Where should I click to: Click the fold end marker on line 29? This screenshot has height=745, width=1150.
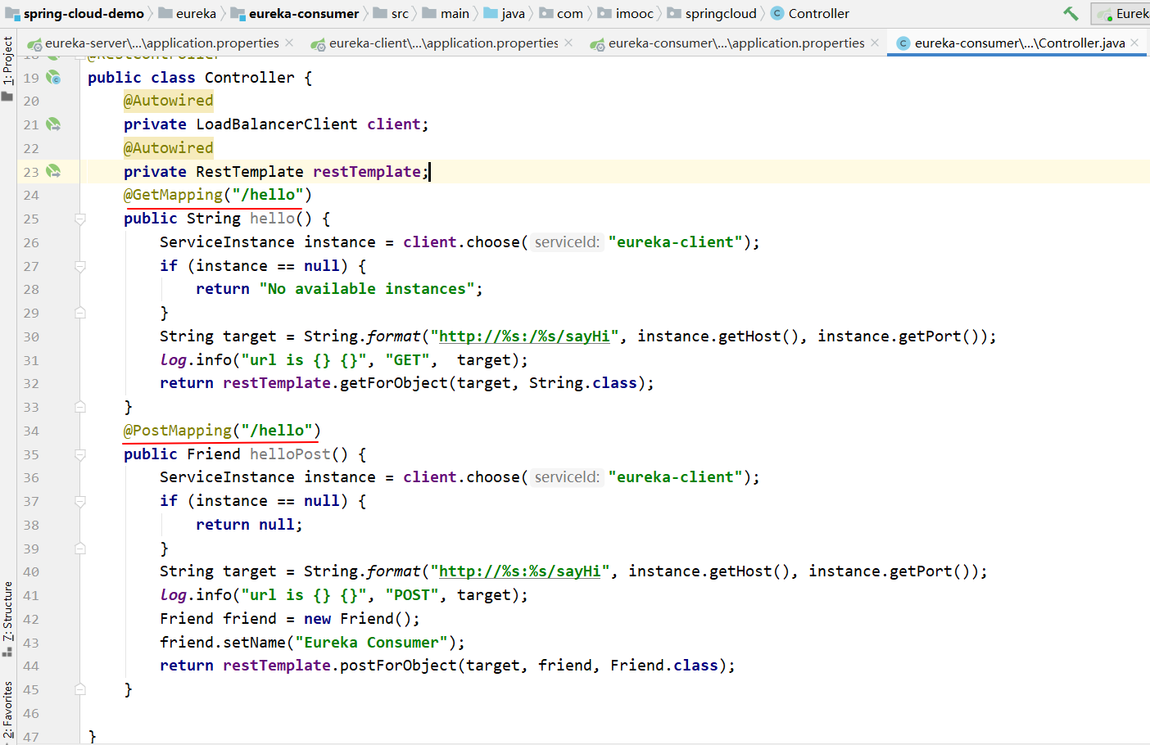pos(80,313)
